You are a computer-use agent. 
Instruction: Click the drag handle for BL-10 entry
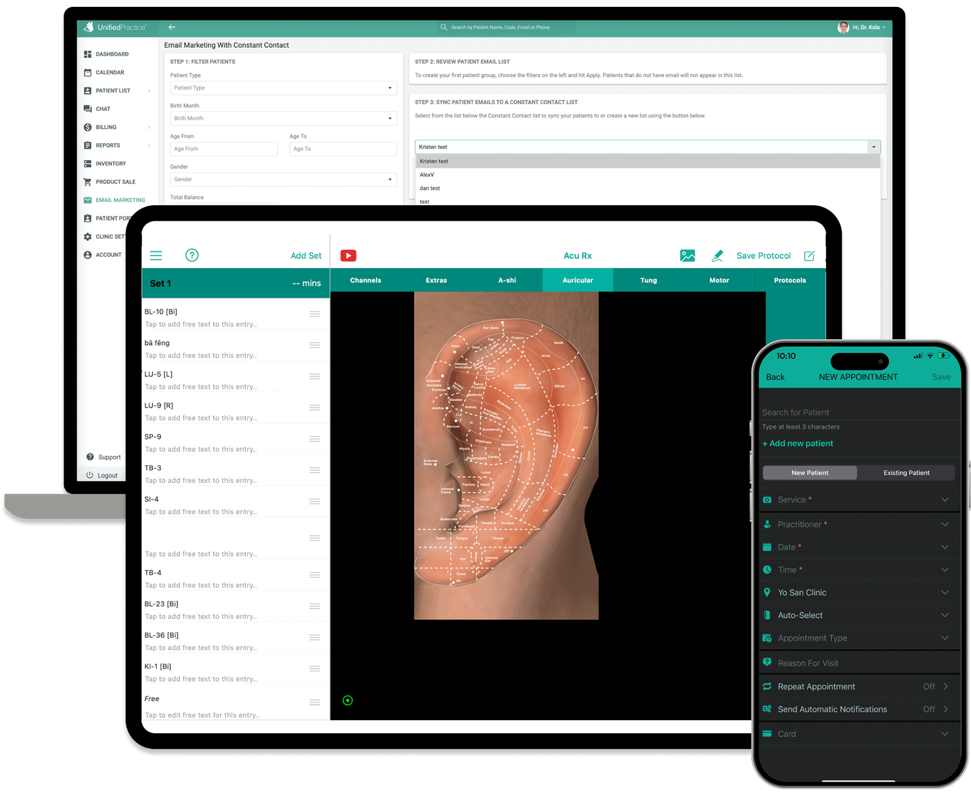coord(315,314)
